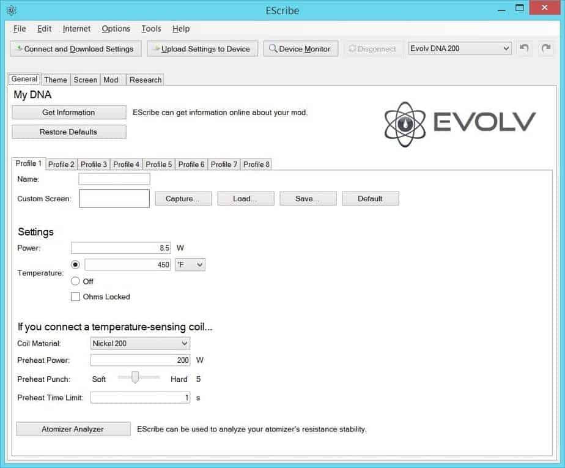Select the Profile 8 tab

256,165
